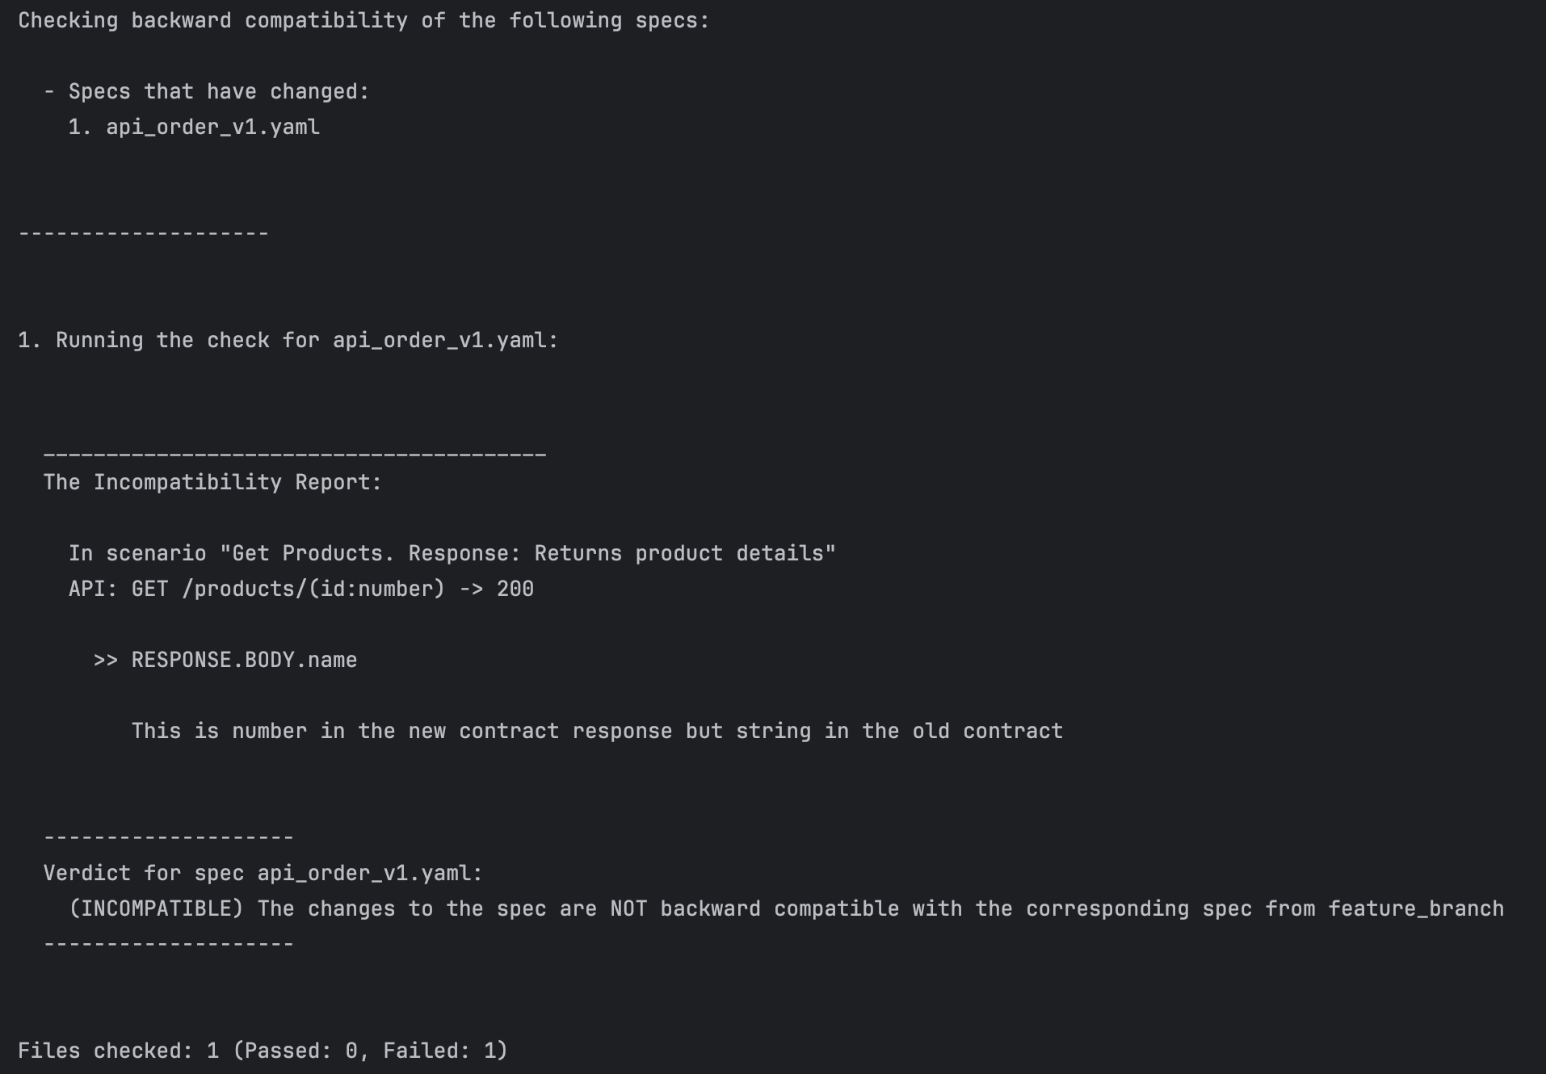1546x1074 pixels.
Task: Click the GET method in the API line
Action: point(149,589)
